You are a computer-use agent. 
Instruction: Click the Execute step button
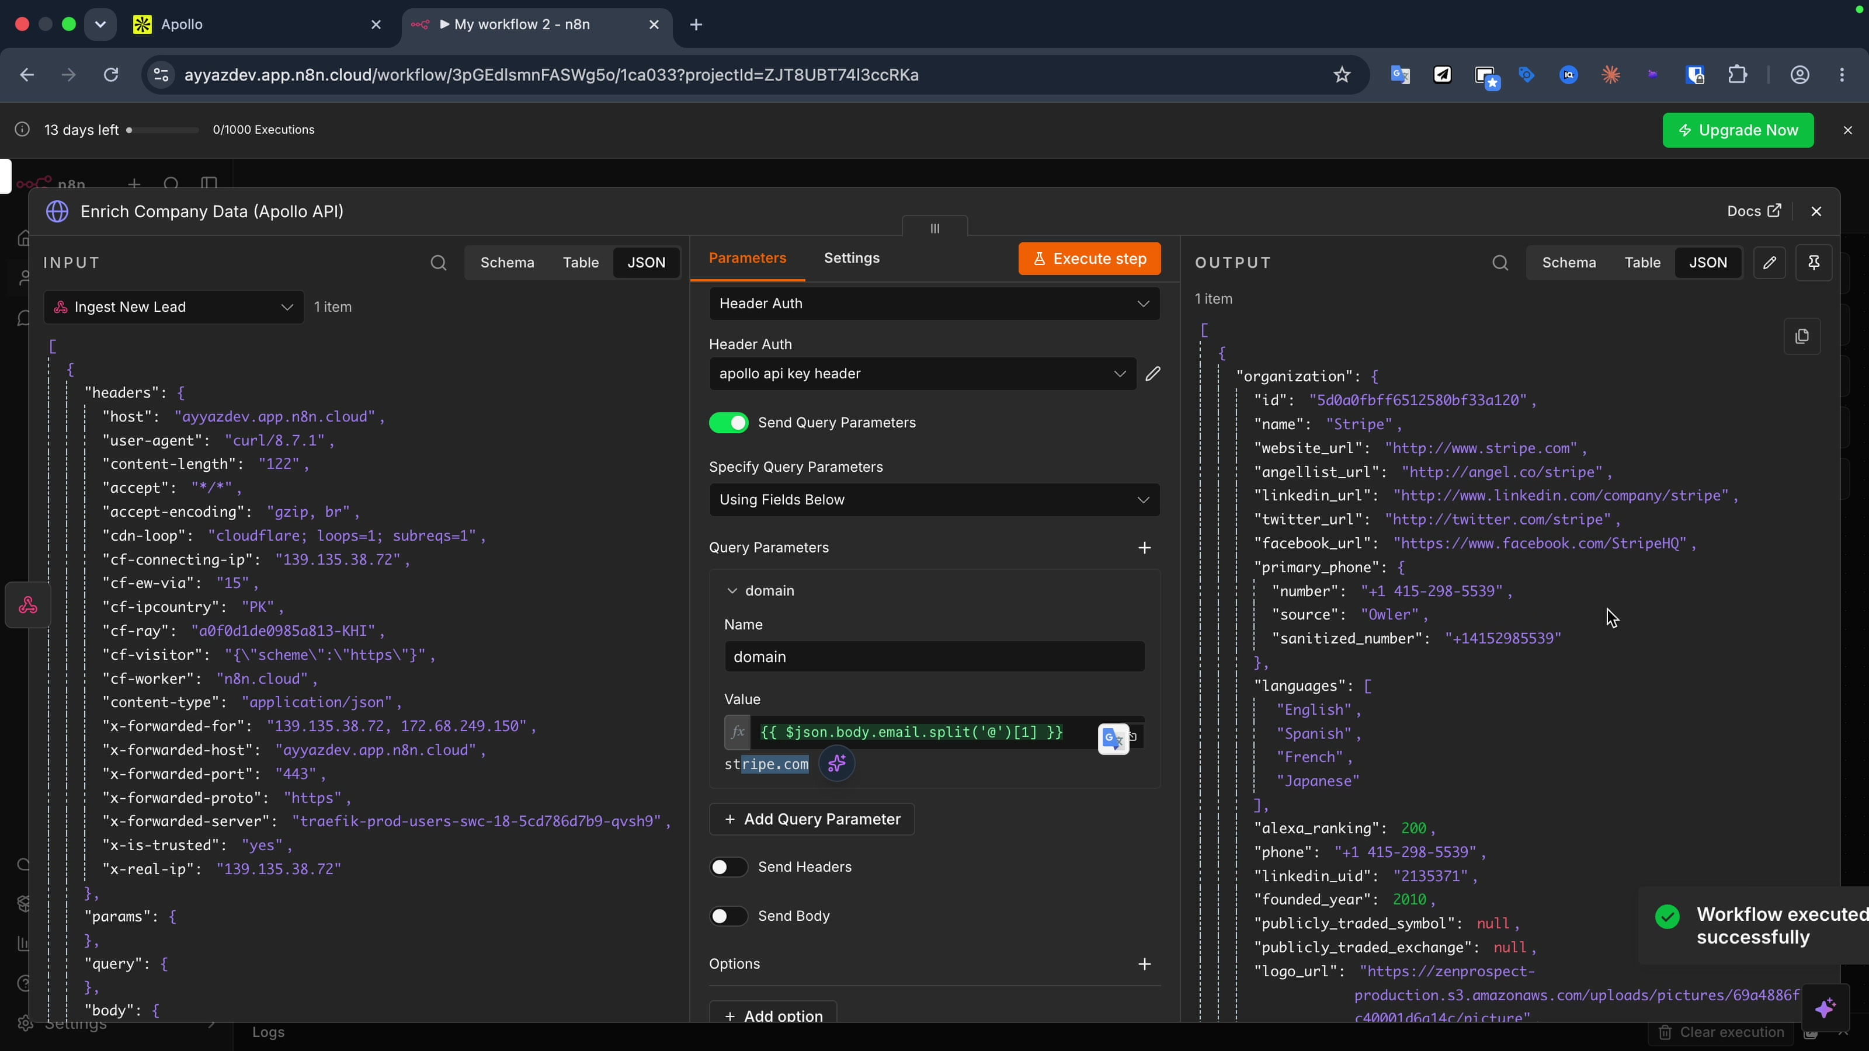coord(1089,259)
